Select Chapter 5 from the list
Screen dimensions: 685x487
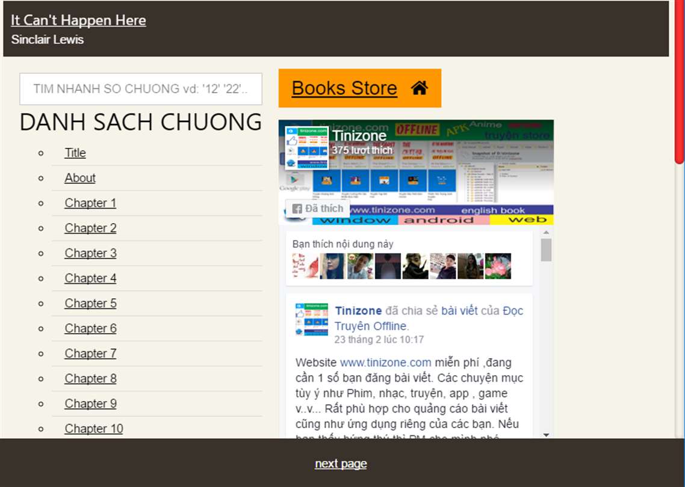90,303
